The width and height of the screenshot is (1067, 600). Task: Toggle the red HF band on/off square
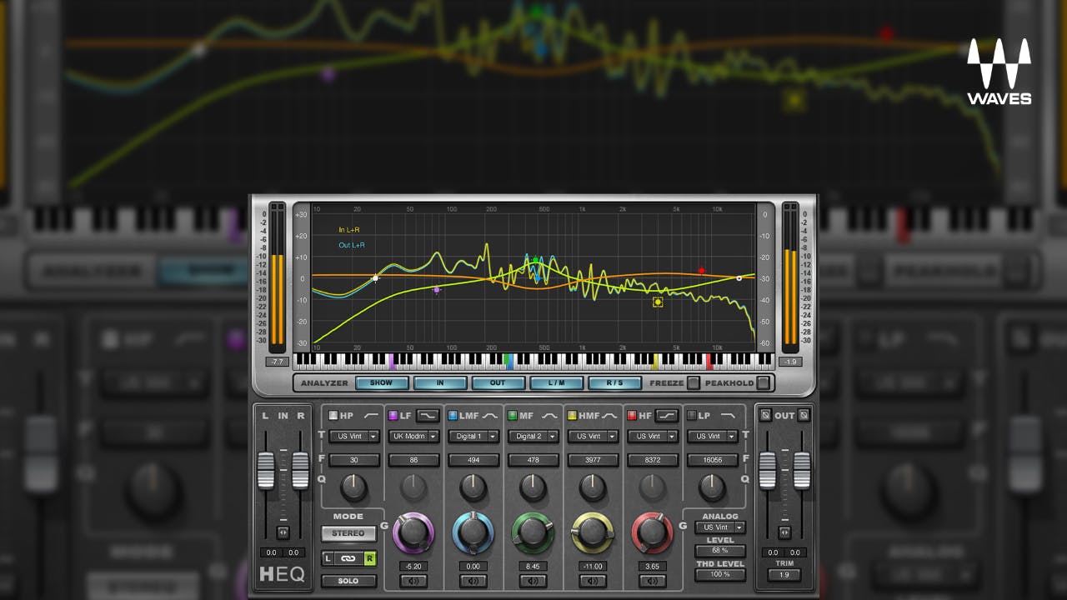click(x=632, y=415)
